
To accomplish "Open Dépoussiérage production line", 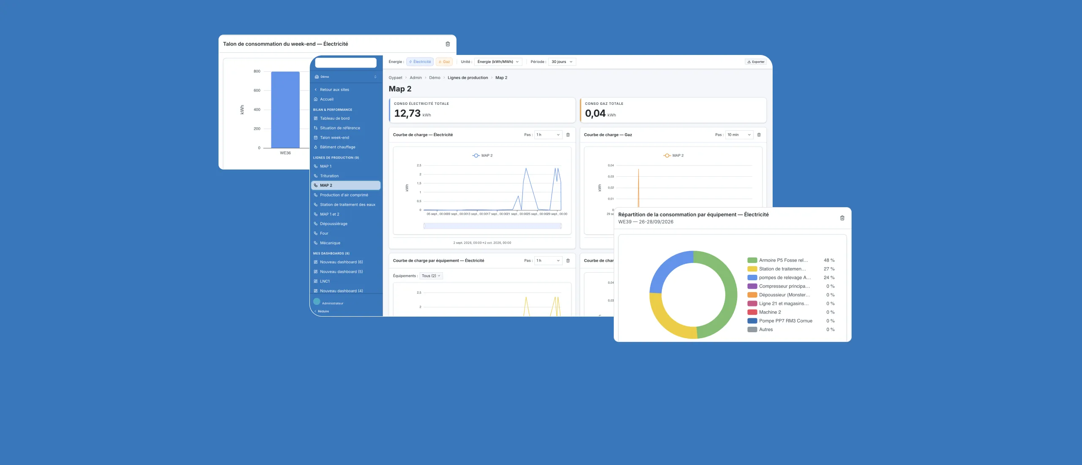I will 346,224.
